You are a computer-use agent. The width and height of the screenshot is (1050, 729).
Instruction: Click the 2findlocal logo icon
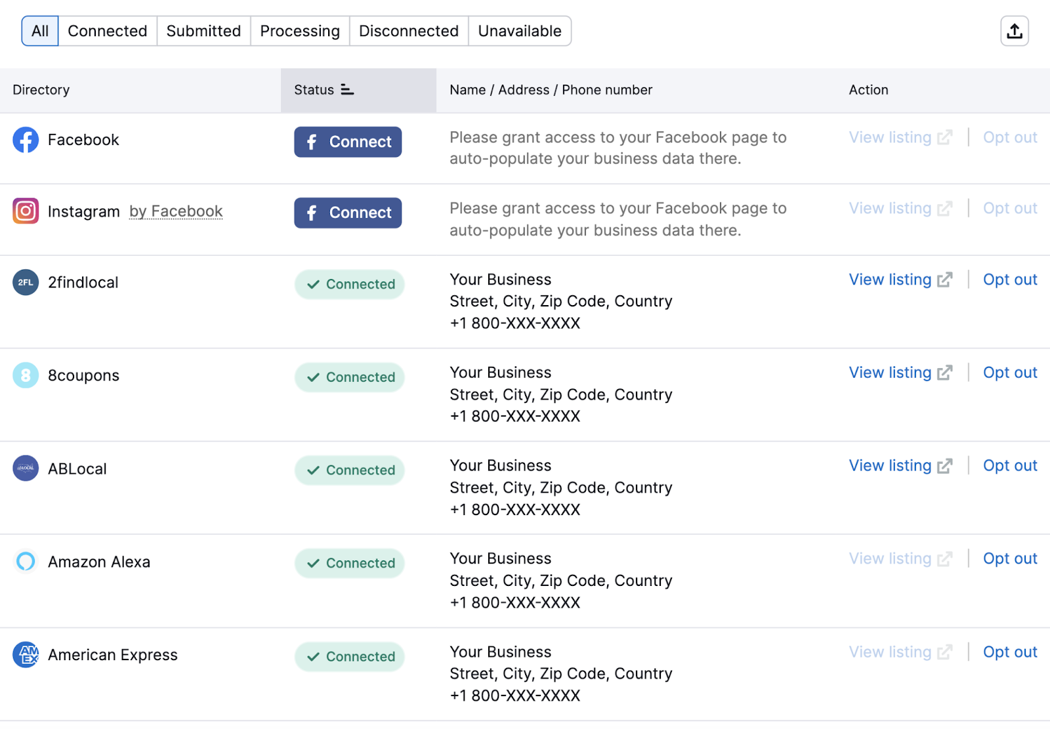pyautogui.click(x=26, y=283)
